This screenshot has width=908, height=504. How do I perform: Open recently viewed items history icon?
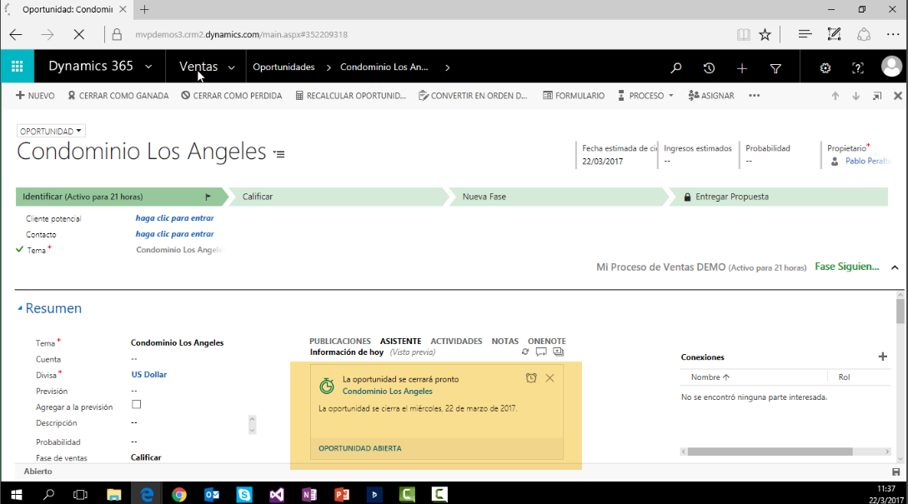click(709, 68)
